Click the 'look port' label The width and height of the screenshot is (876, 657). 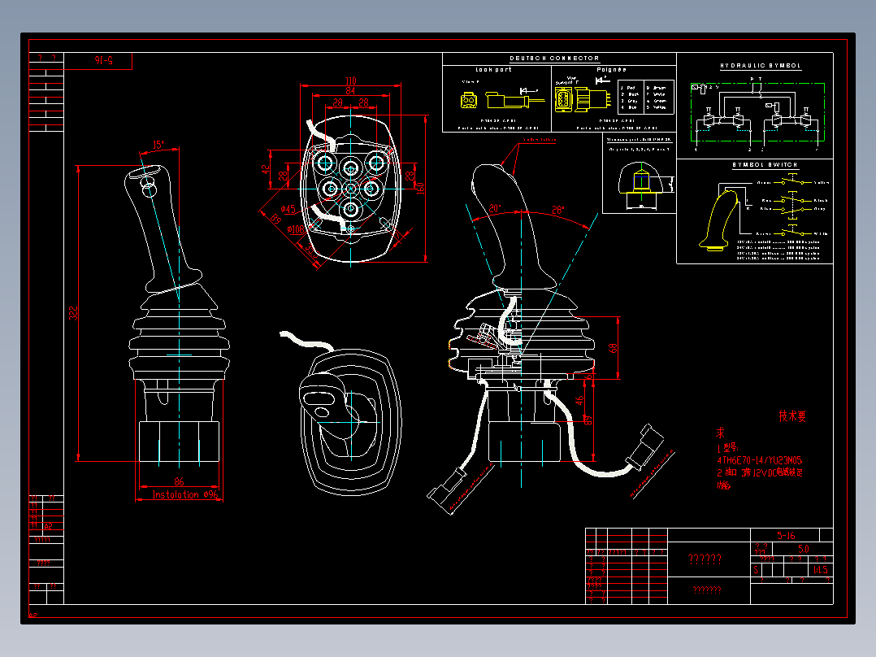point(493,70)
